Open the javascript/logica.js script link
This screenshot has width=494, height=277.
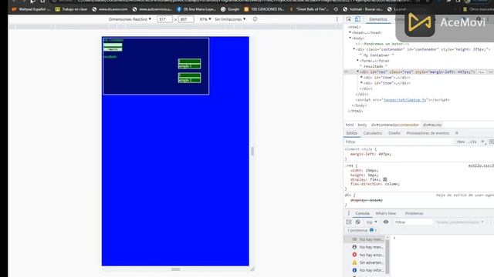[404, 100]
